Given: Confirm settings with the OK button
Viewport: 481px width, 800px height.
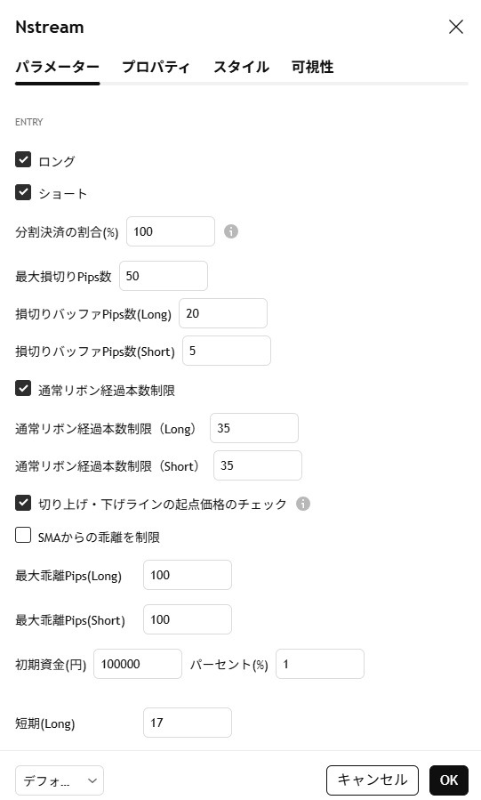Looking at the screenshot, I should pyautogui.click(x=449, y=780).
